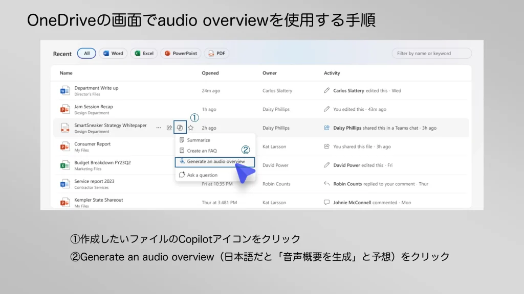The image size is (524, 294).
Task: Click Excel icon for Budget Breakdown FY23Q2
Action: click(x=64, y=165)
